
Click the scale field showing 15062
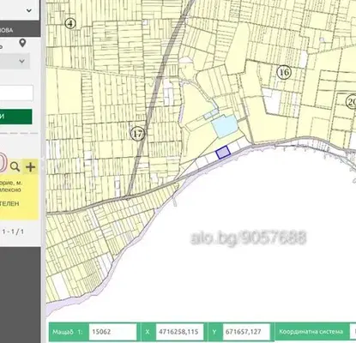[x=112, y=332]
